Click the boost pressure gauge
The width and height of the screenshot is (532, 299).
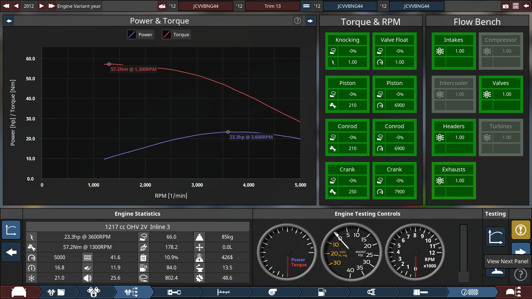(351, 252)
